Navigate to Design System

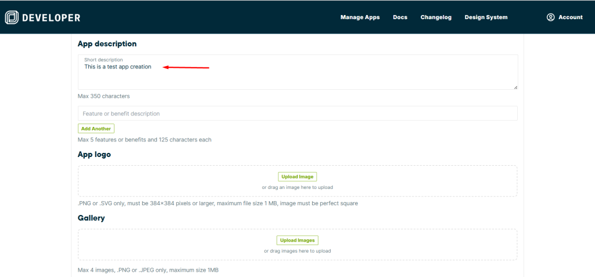pyautogui.click(x=486, y=17)
